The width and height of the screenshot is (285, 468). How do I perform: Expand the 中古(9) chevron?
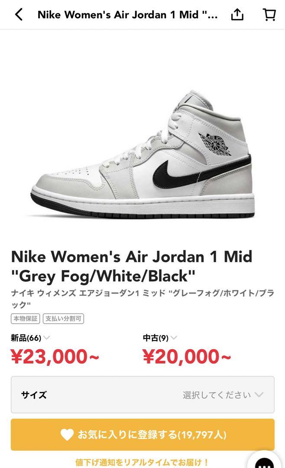pyautogui.click(x=174, y=338)
